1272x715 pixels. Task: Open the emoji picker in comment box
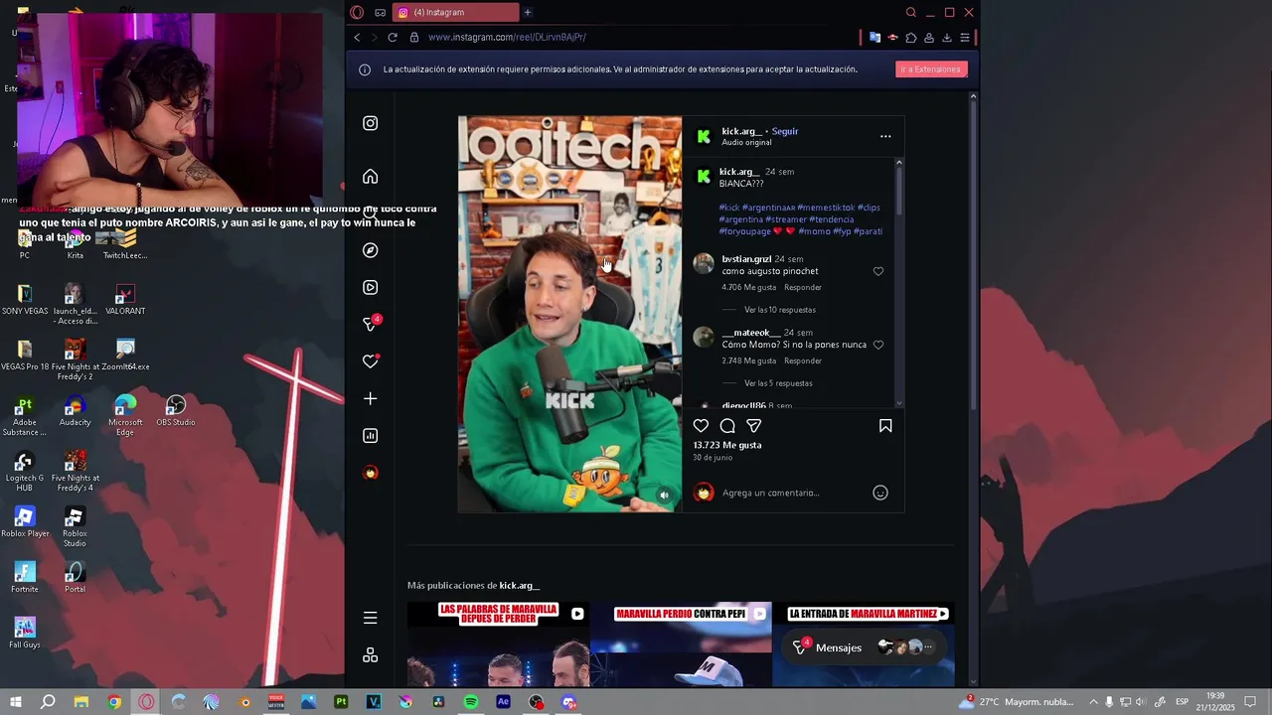coord(880,493)
